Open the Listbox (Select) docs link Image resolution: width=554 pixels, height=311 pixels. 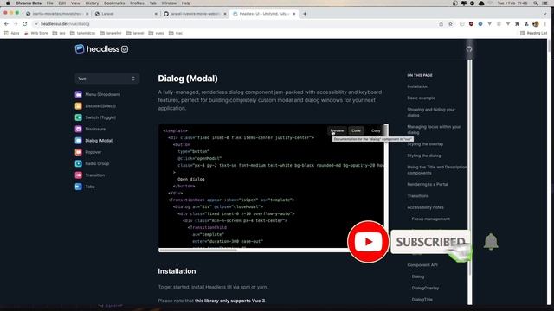click(x=100, y=105)
